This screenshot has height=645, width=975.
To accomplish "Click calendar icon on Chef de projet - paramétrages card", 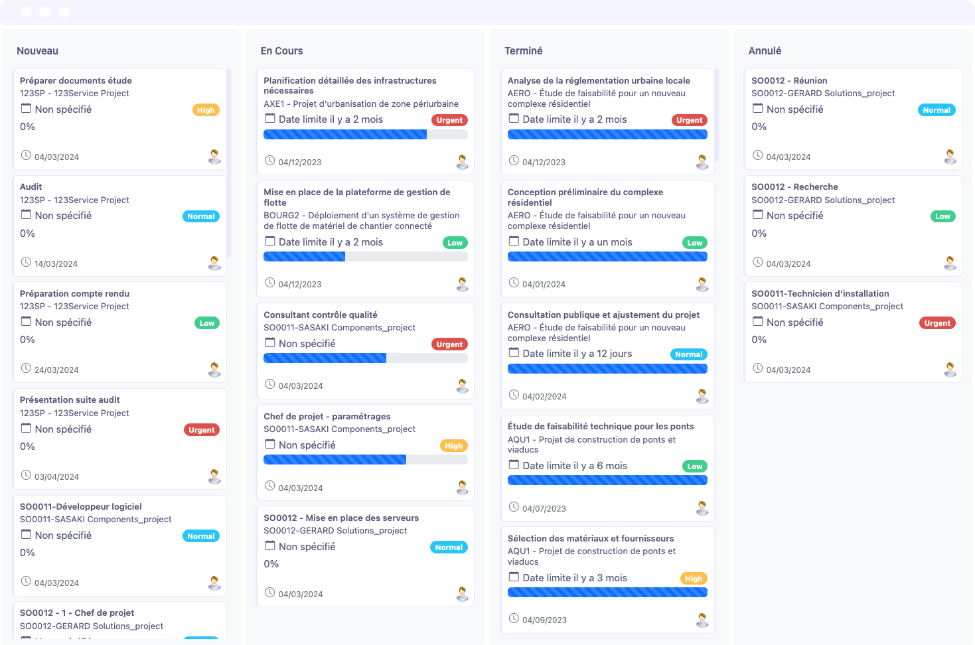I will point(270,445).
